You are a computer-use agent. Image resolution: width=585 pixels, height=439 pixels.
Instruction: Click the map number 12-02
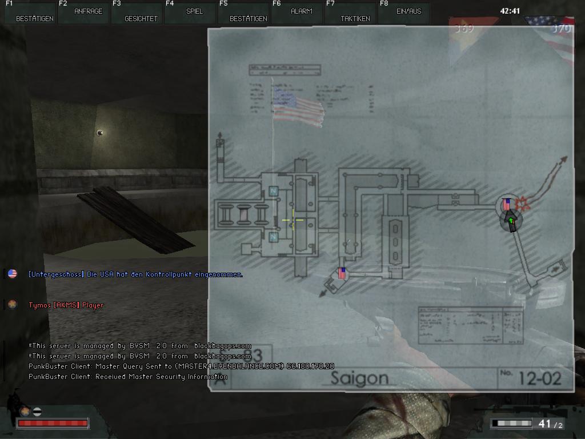[x=540, y=378]
